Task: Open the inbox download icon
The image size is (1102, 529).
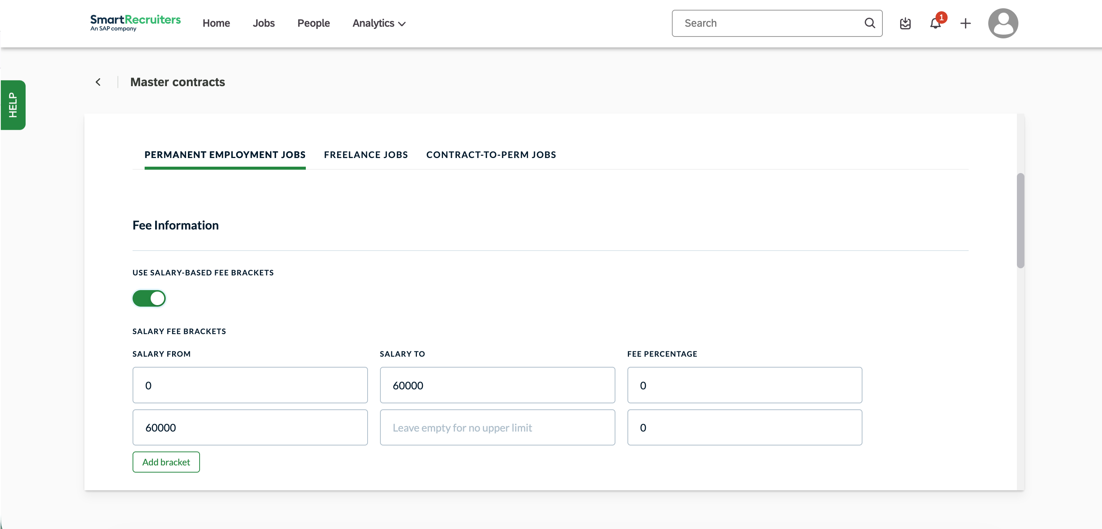Action: tap(905, 23)
